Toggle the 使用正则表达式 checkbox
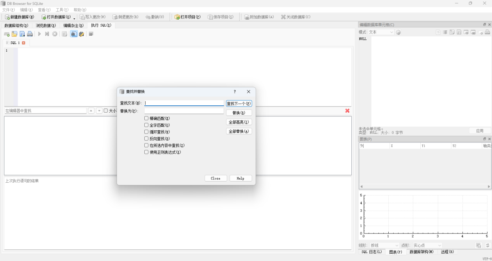The image size is (492, 261). 146,152
